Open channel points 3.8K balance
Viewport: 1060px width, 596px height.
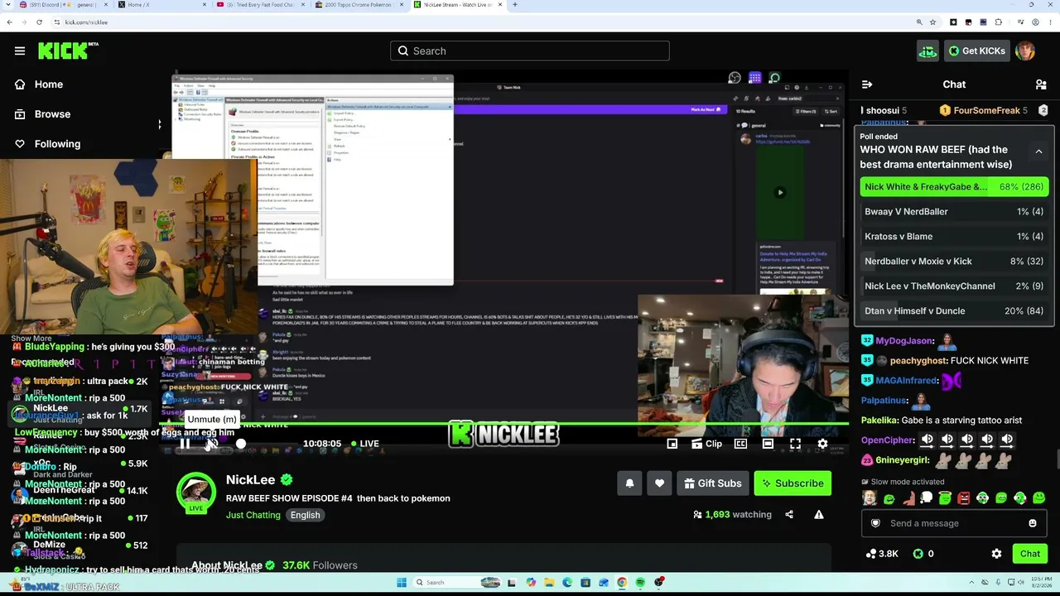coord(881,554)
